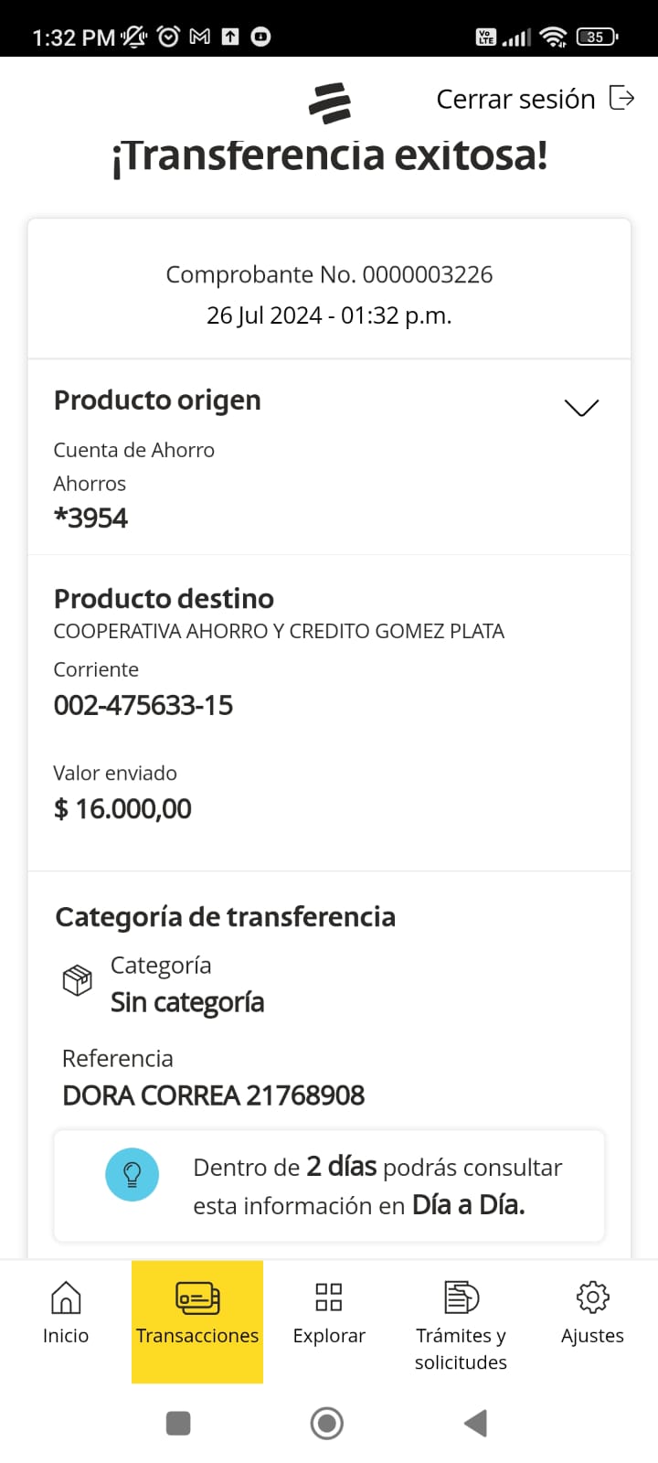Tap the Sin categoría category selector
Image resolution: width=658 pixels, height=1463 pixels.
coord(187,1002)
